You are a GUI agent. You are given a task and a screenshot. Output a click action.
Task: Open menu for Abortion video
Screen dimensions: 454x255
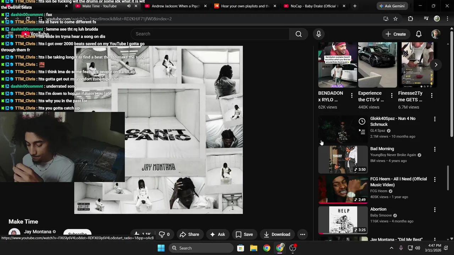coord(435,210)
